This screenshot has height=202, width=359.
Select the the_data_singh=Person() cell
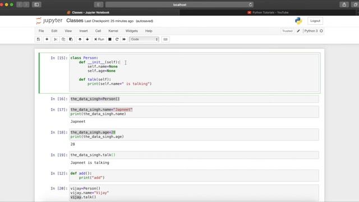click(x=194, y=99)
